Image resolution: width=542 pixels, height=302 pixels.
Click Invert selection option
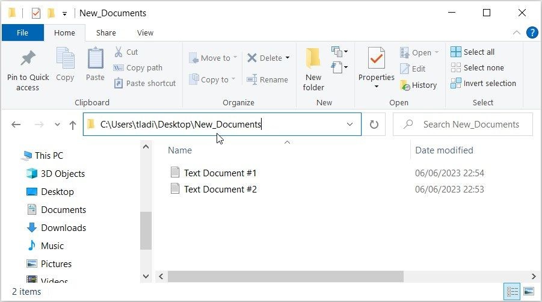coord(483,83)
